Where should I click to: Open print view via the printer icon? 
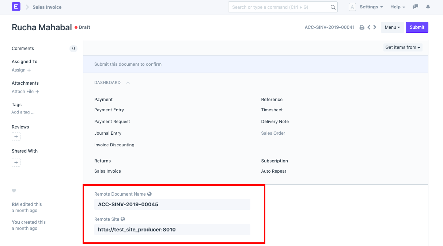click(x=361, y=27)
